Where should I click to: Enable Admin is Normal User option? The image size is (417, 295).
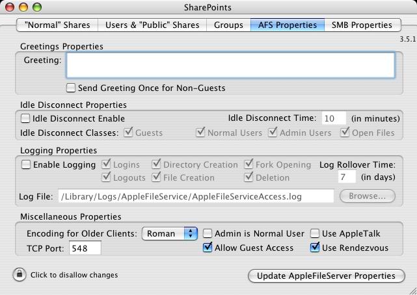pos(208,233)
